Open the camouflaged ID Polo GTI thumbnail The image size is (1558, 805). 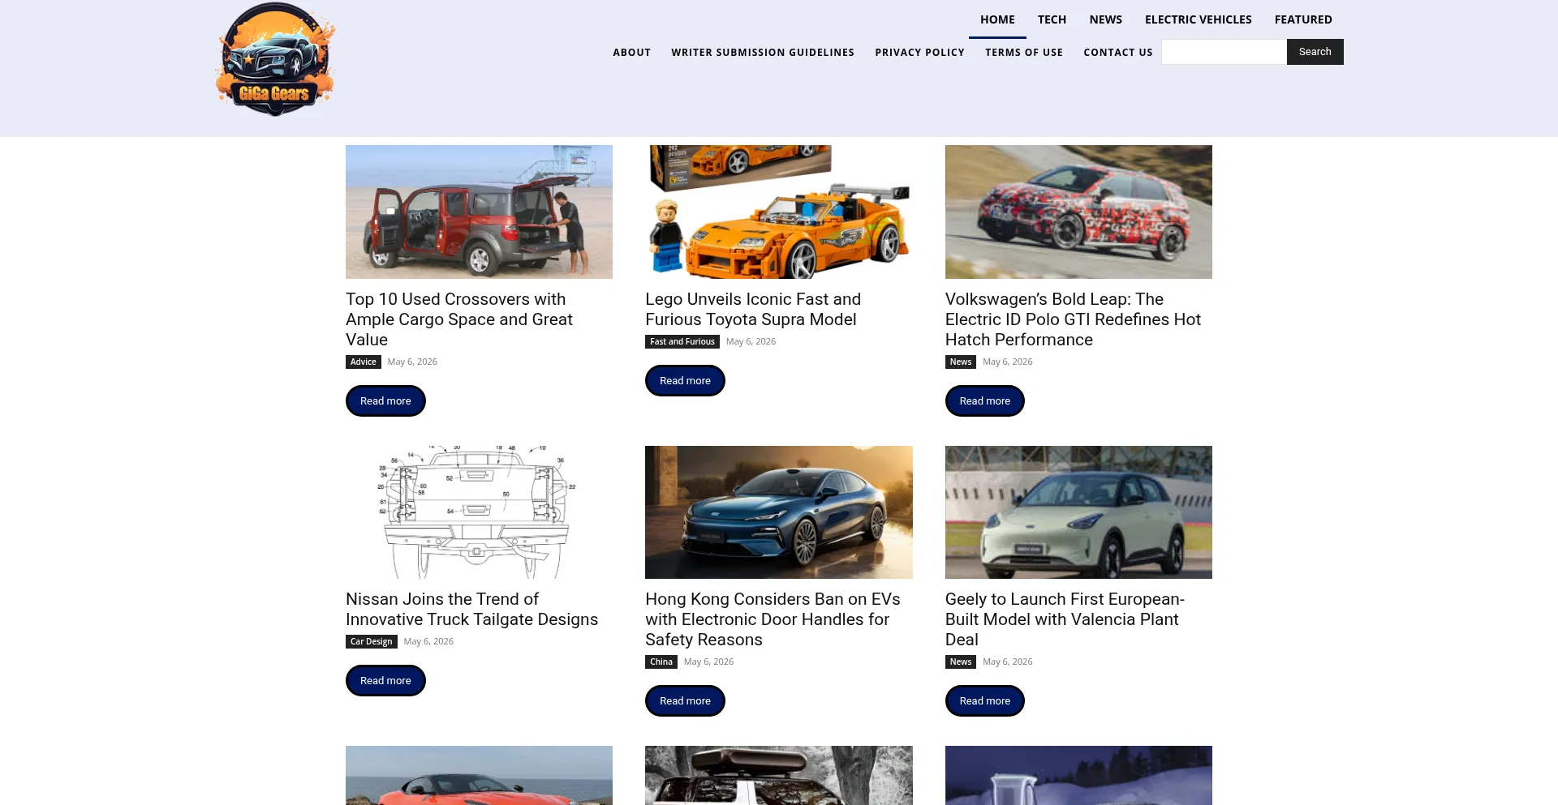(1078, 212)
